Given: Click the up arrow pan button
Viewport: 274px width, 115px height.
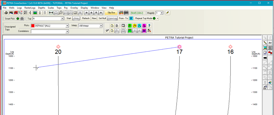Looking at the screenshot, I should [x=91, y=13].
